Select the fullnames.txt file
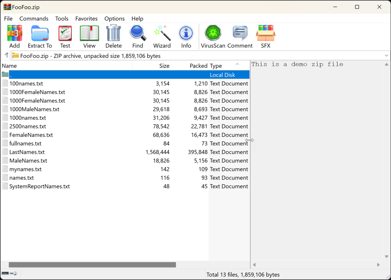The width and height of the screenshot is (391, 280). pos(25,144)
